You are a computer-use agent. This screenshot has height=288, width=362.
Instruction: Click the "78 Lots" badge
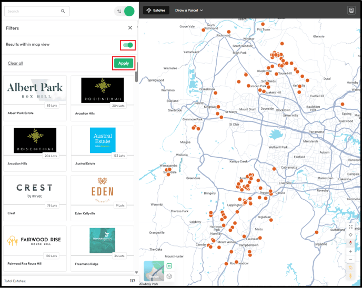pos(52,205)
